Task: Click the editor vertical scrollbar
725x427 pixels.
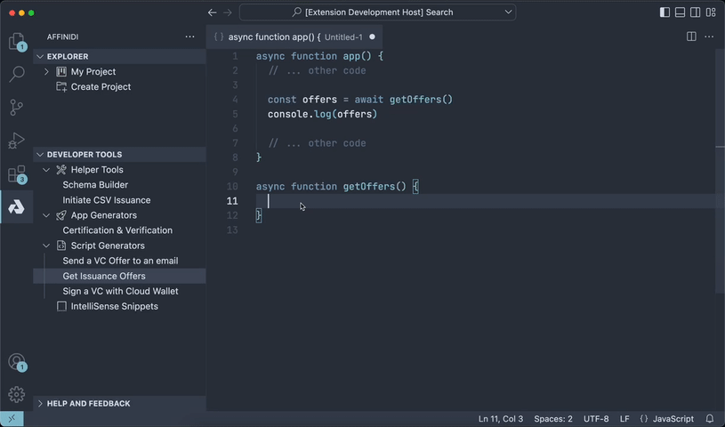Action: click(720, 171)
